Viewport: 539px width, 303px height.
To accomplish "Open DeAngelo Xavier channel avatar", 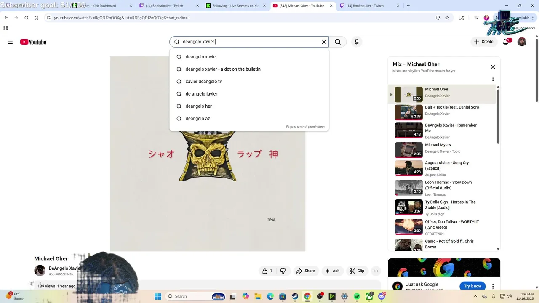I will pyautogui.click(x=40, y=271).
